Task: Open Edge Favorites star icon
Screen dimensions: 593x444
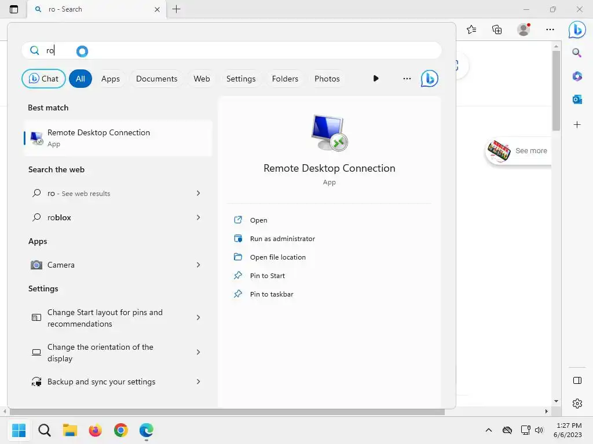Action: click(471, 29)
